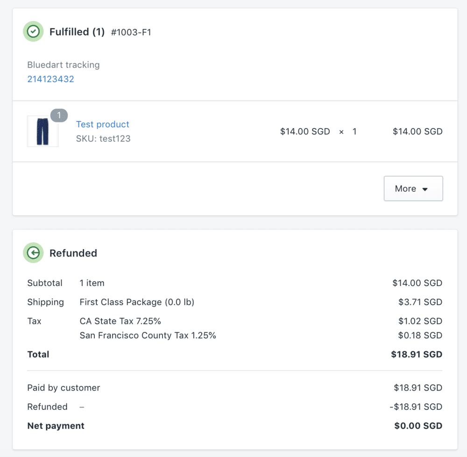
Task: Expand the More dropdown button
Action: [x=413, y=188]
